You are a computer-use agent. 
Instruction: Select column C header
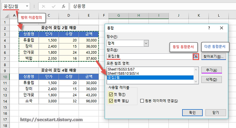[49, 15]
